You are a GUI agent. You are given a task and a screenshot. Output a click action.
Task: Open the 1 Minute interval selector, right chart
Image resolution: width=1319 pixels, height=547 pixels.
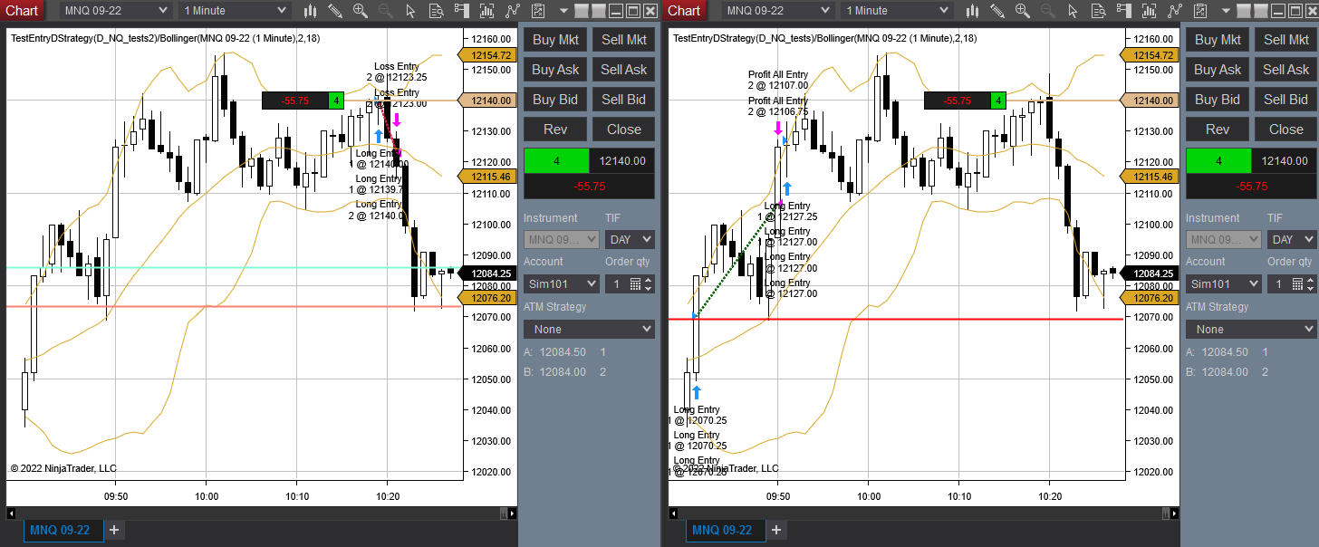click(896, 11)
